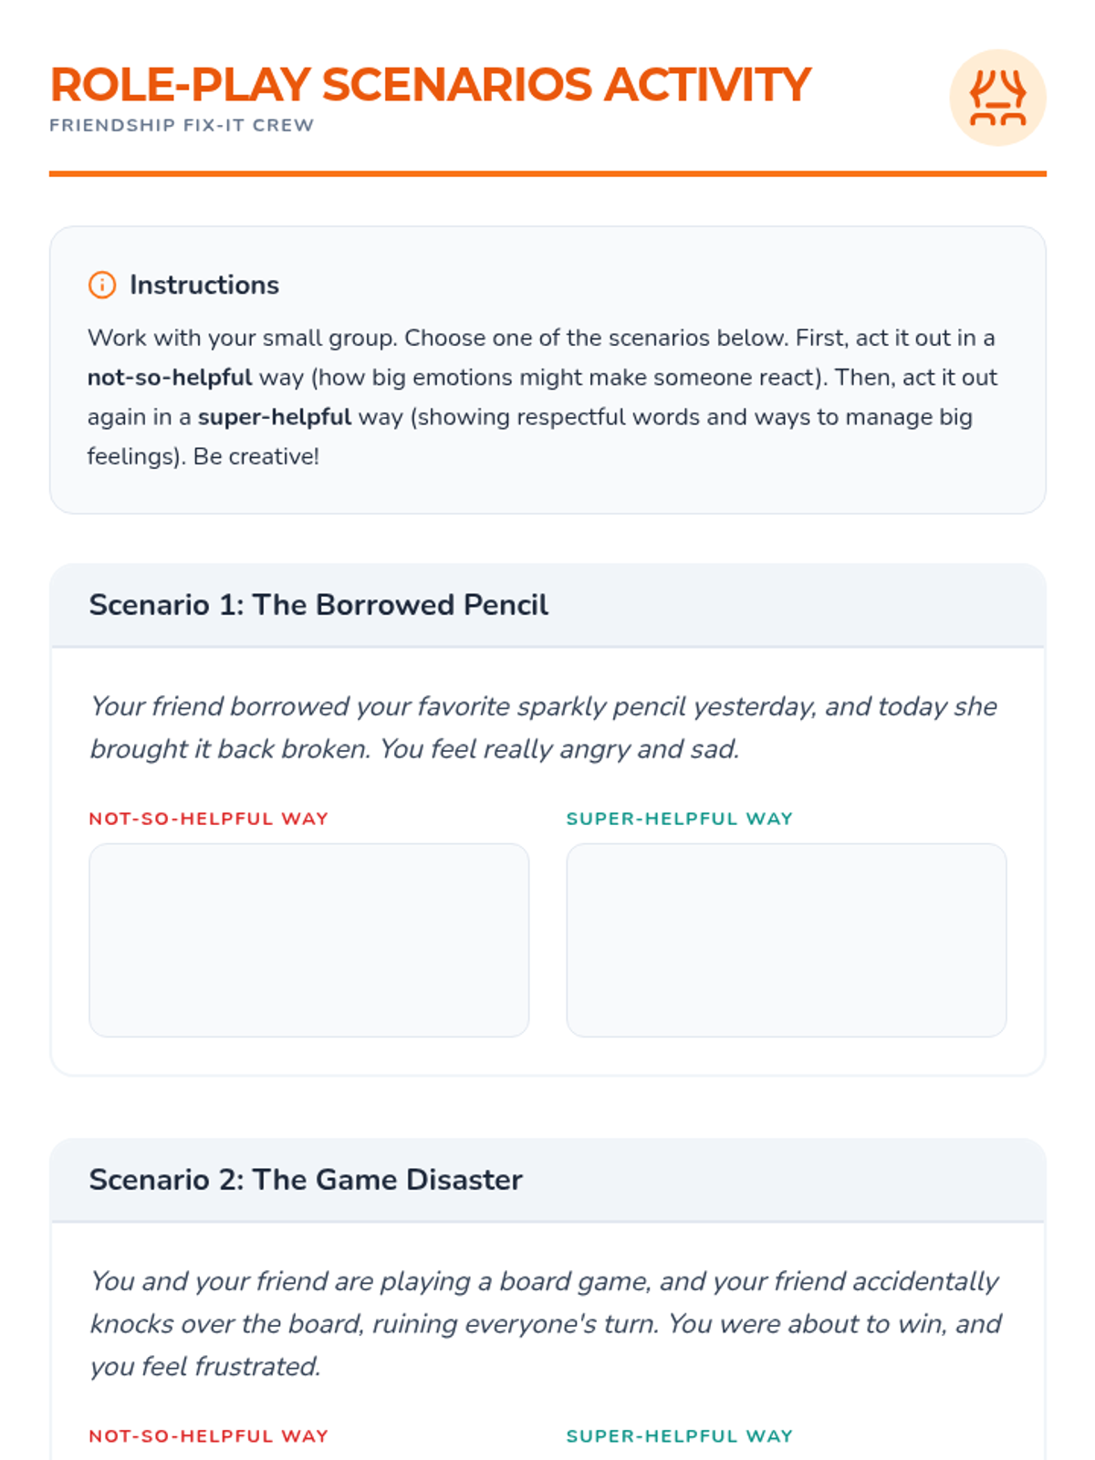Select Scenario 2: The Game Disaster header
This screenshot has width=1095, height=1460.
click(x=306, y=1180)
